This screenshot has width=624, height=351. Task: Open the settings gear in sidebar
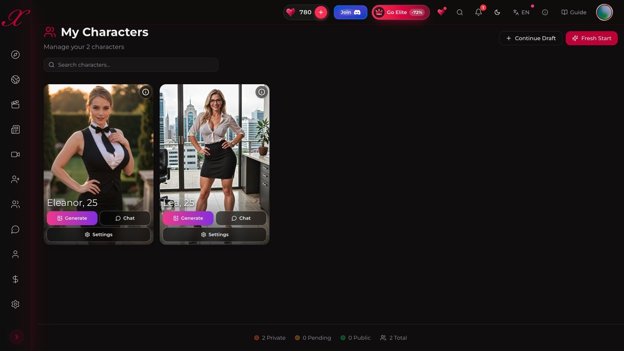[15, 304]
